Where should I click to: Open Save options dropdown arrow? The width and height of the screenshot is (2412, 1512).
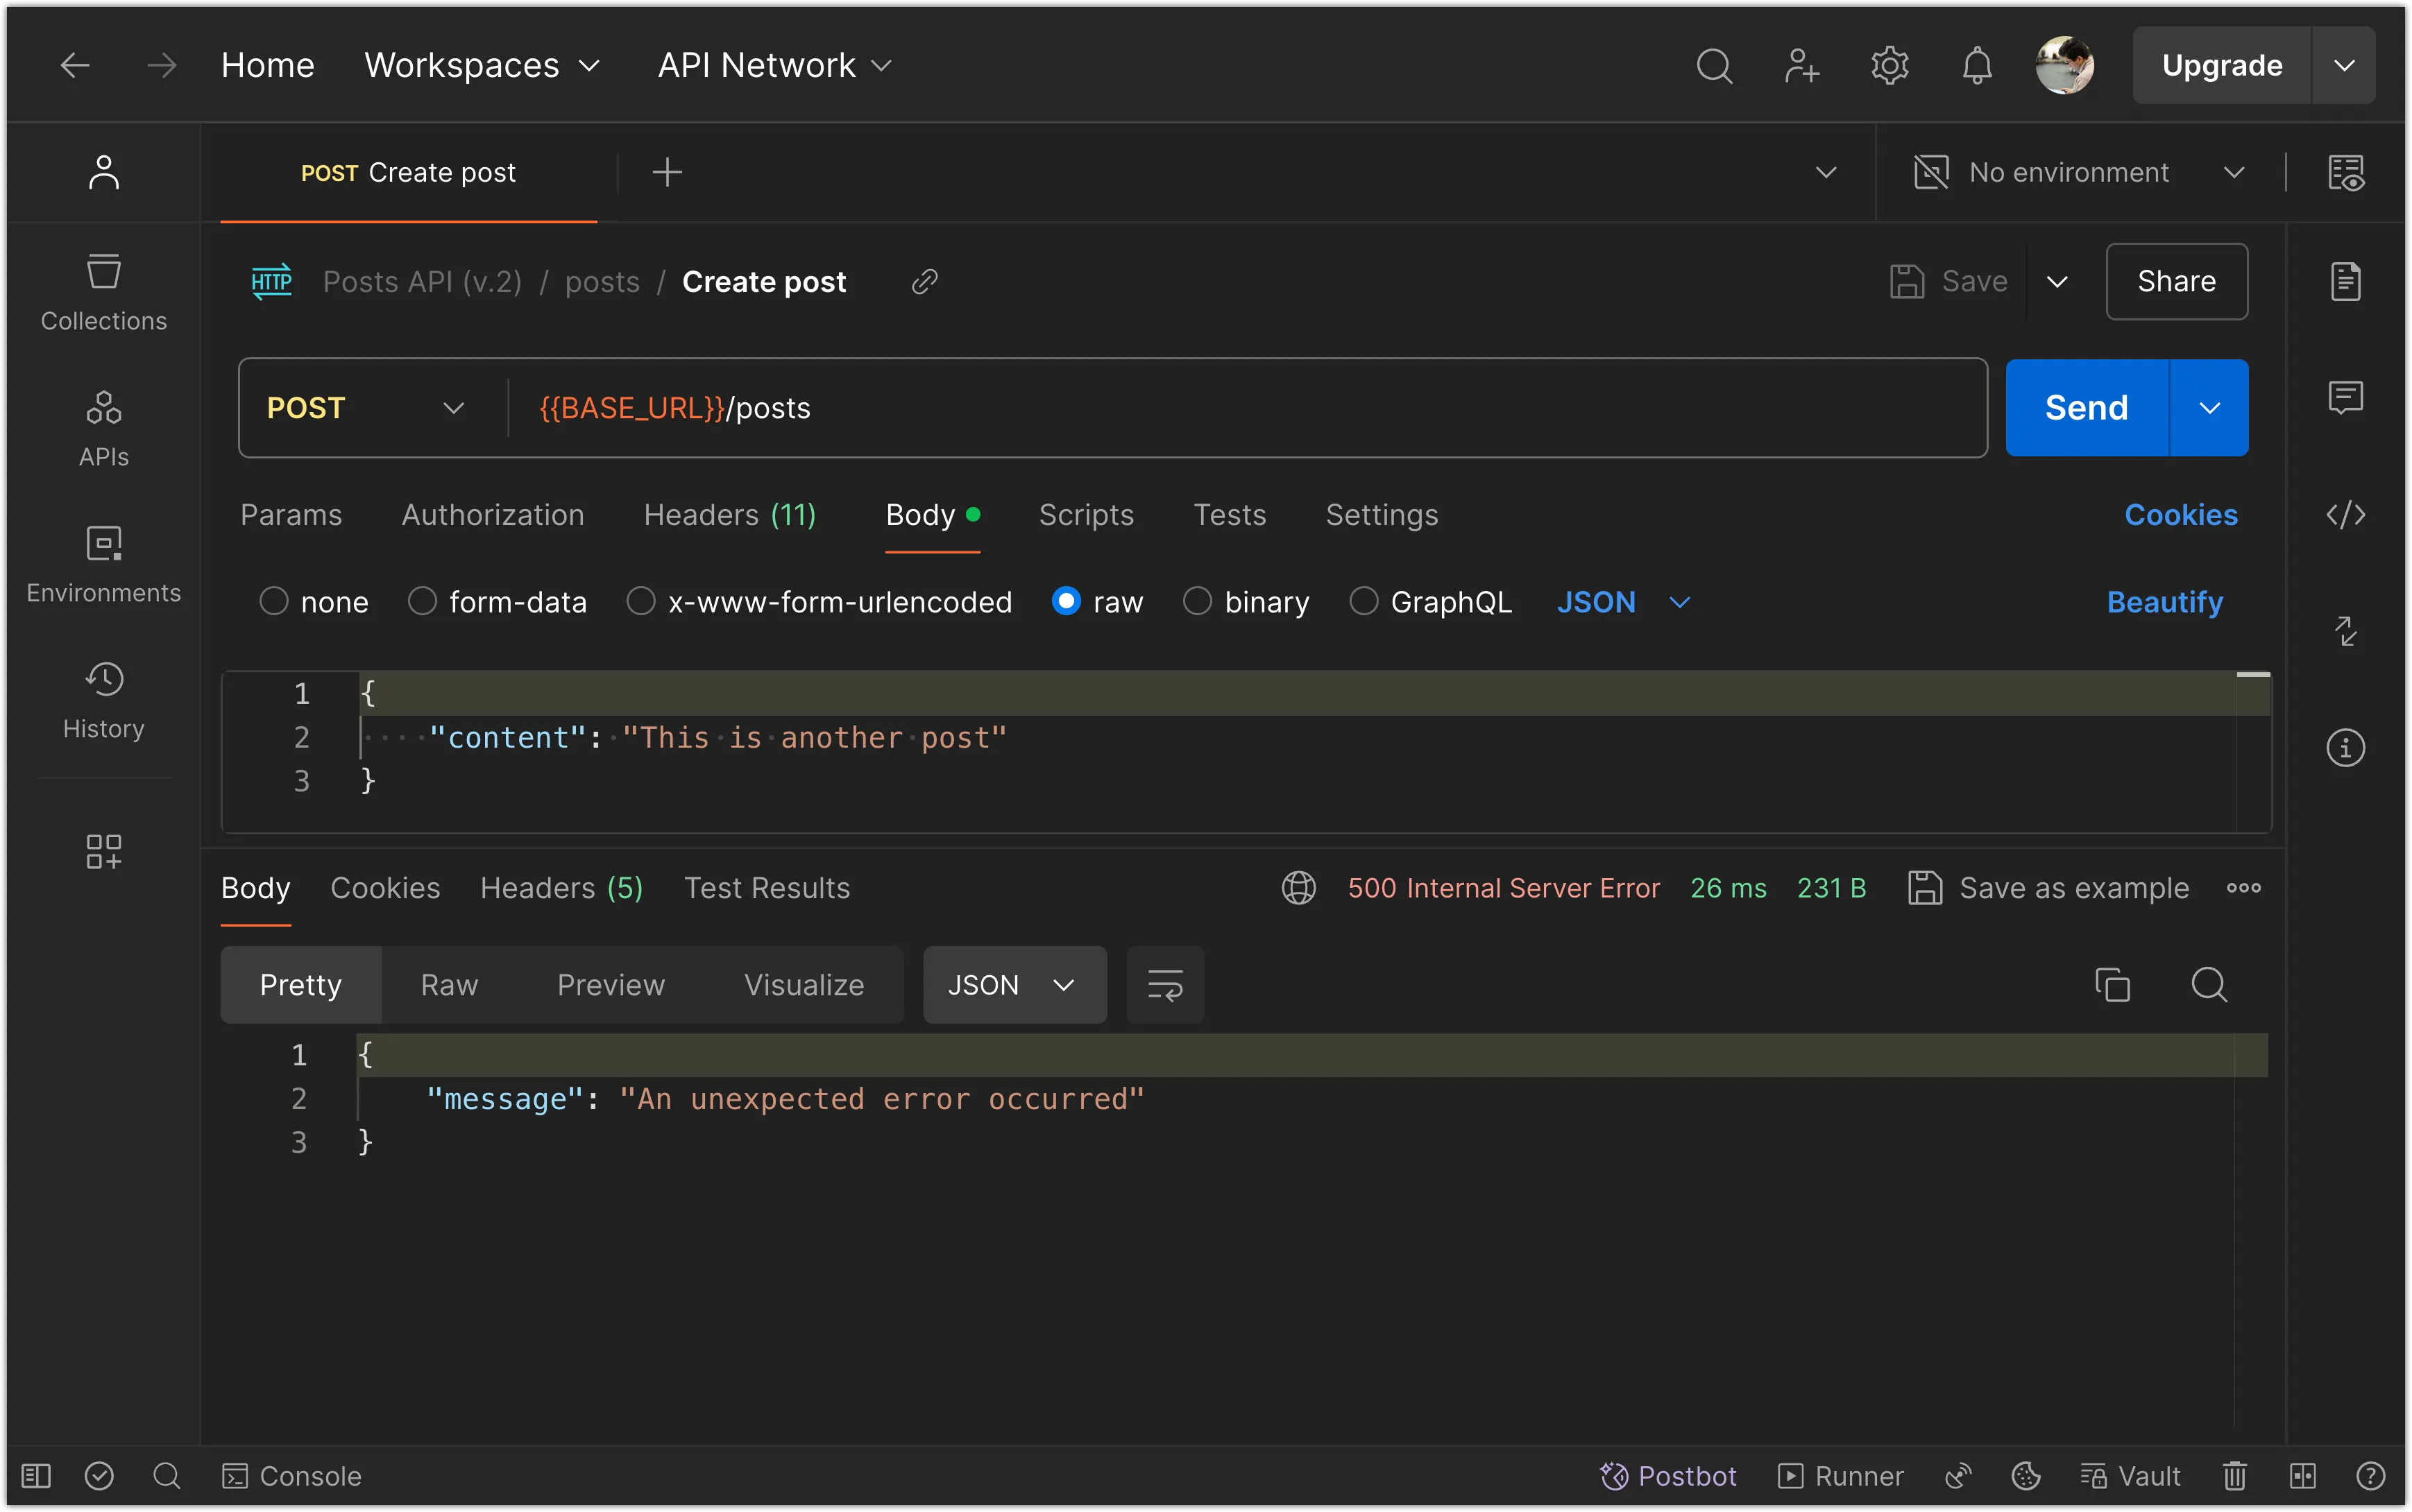pyautogui.click(x=2057, y=282)
